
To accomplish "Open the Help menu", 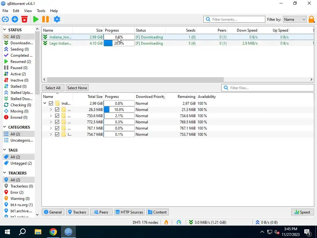I will pyautogui.click(x=54, y=11).
